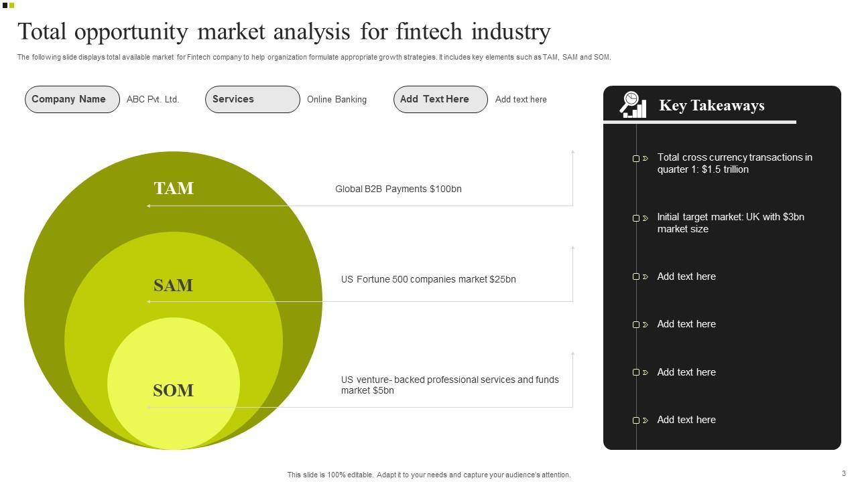Click the small black square at top-left corner
This screenshot has height=482, width=858.
5,5
